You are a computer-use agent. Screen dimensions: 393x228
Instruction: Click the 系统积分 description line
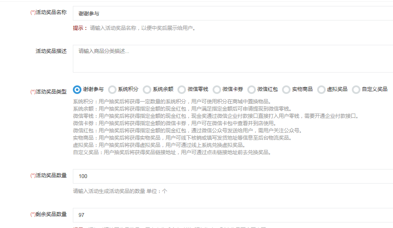(172, 102)
